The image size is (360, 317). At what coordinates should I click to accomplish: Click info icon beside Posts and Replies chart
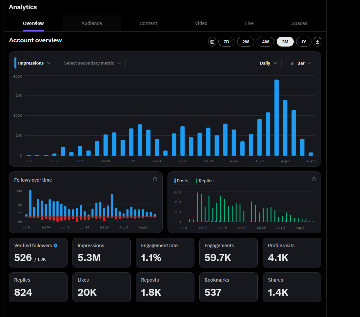click(313, 179)
